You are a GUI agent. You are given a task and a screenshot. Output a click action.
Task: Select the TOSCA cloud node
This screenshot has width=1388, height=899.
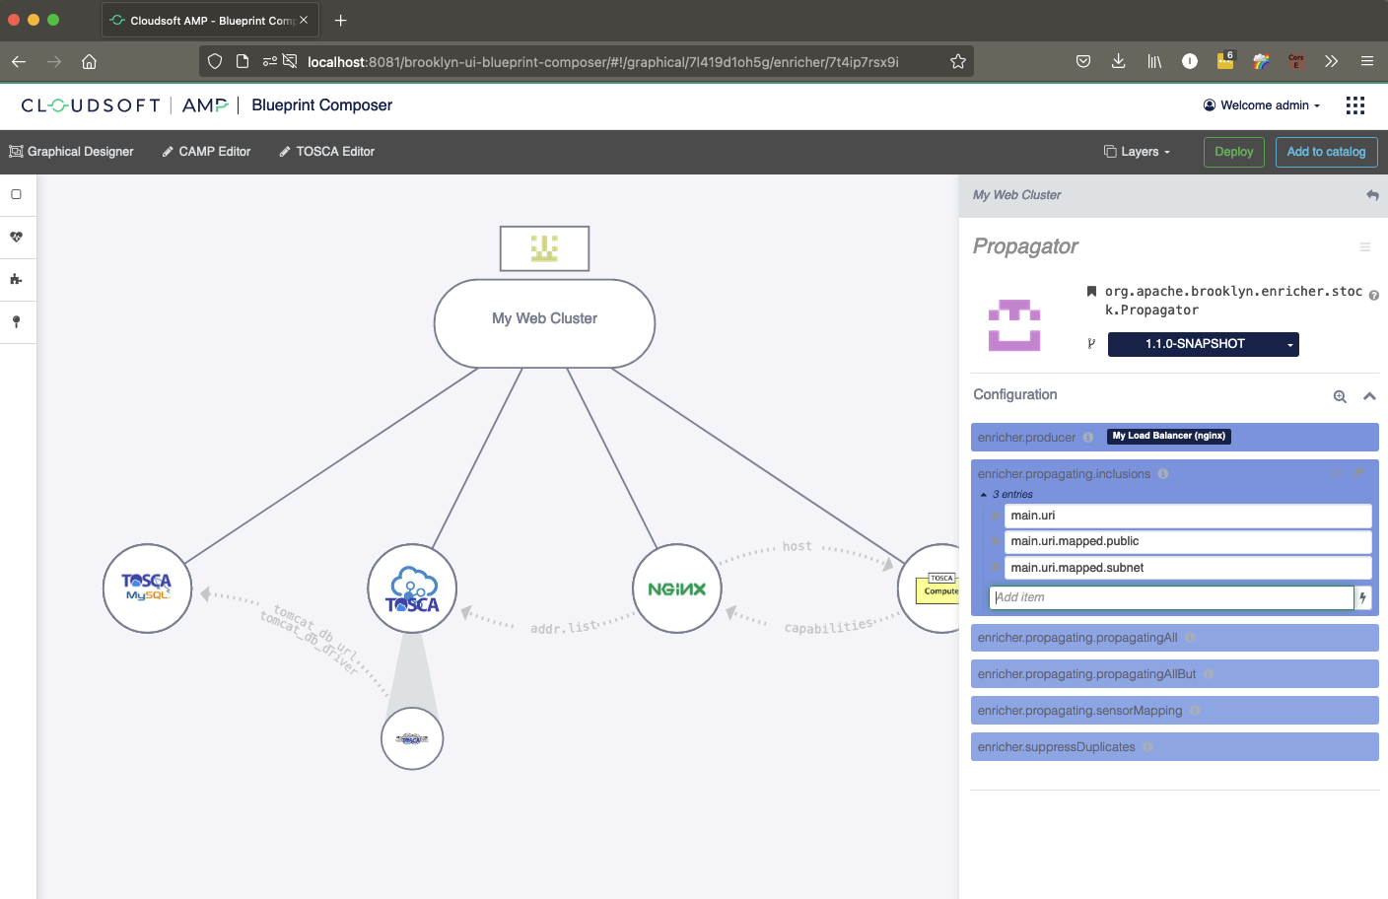412,588
